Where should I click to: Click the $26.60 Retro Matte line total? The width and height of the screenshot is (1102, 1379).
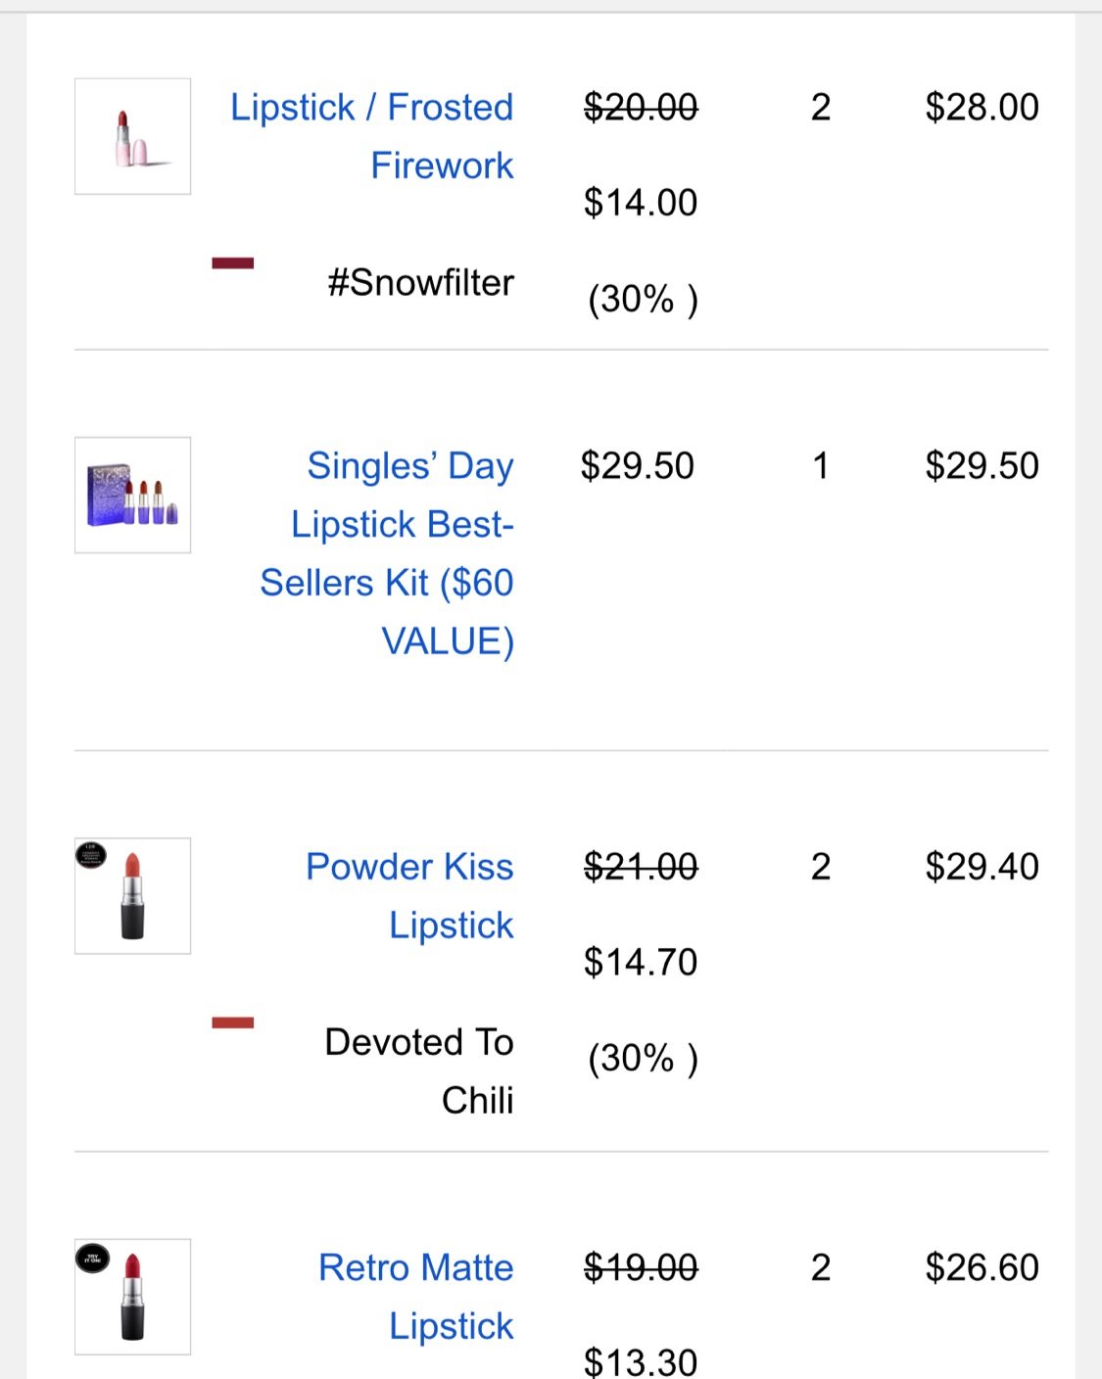point(982,1268)
